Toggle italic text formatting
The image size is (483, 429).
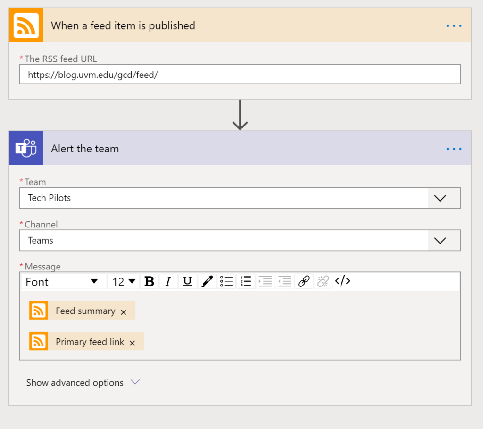click(168, 282)
